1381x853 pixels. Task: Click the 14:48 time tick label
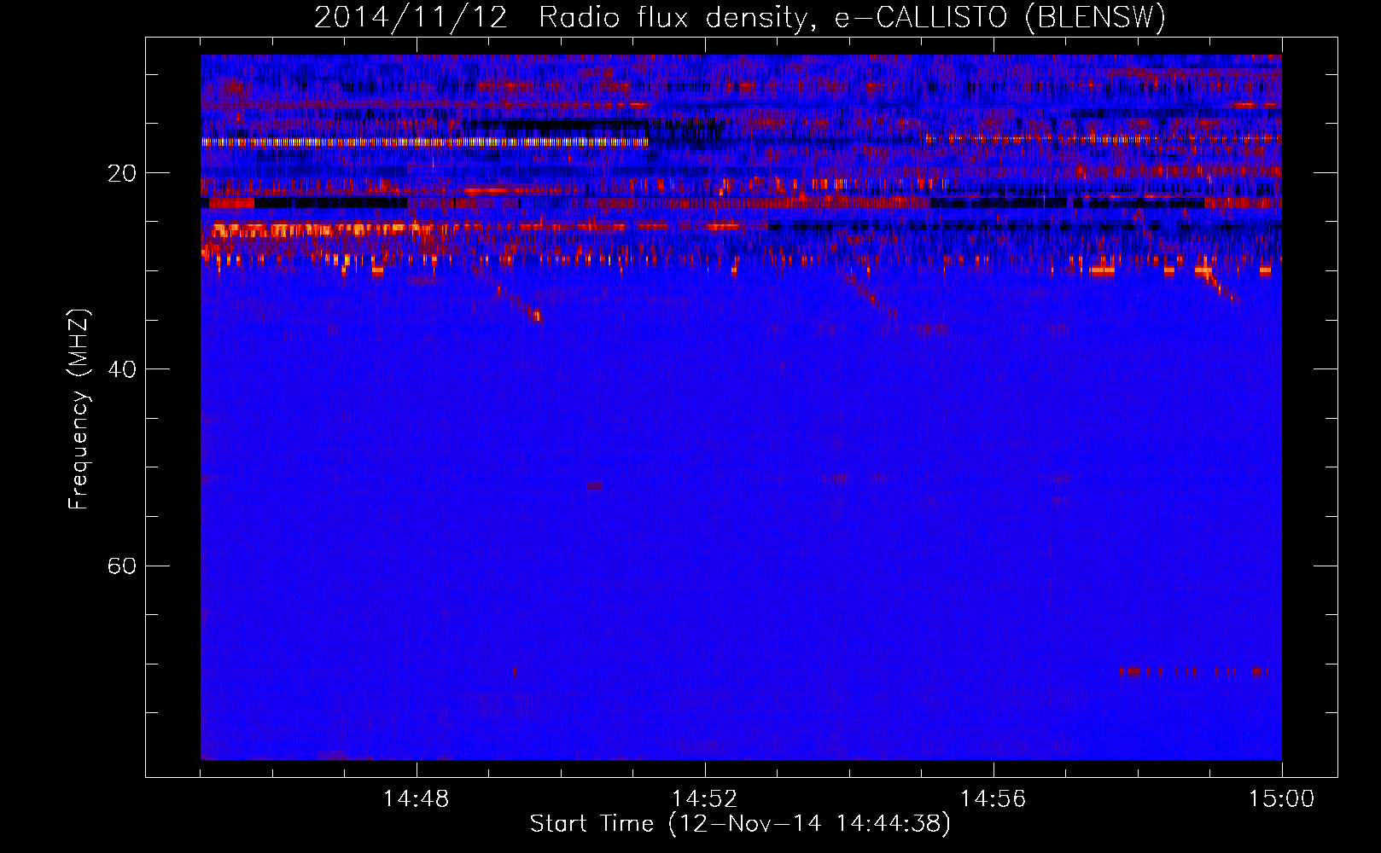pos(417,799)
